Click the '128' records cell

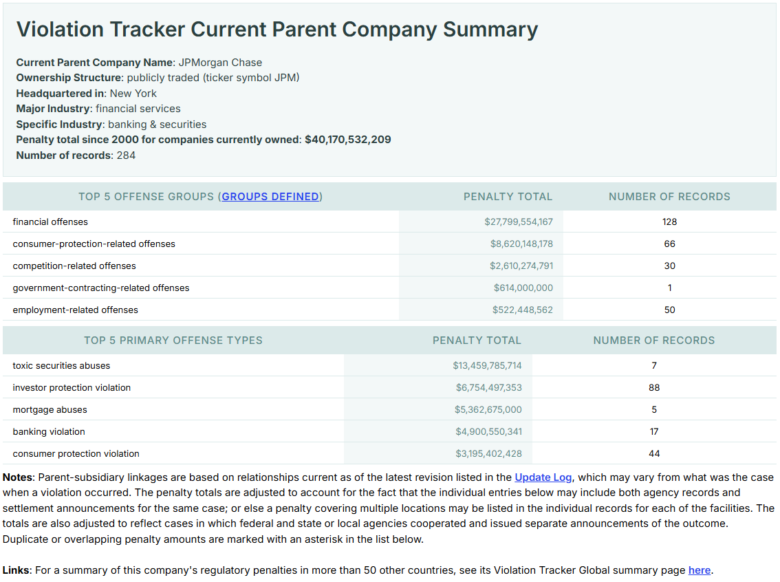[x=669, y=222]
